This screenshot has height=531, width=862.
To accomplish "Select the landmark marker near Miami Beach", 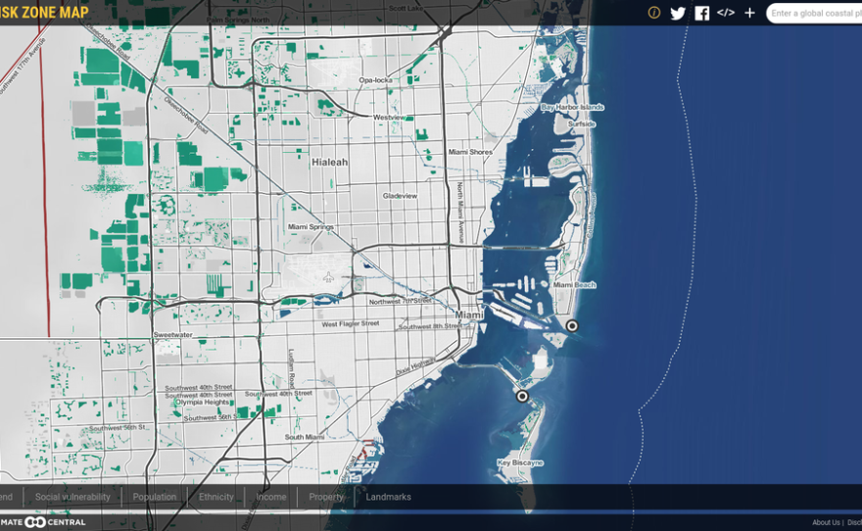I will (572, 326).
